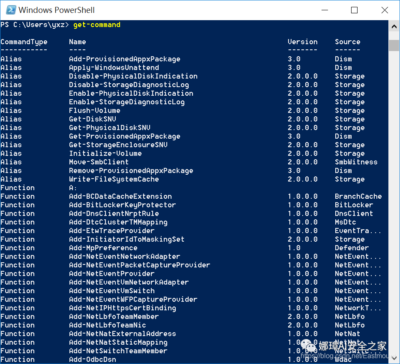
Task: Click the Add-DnsClientNrptRule name
Action: tap(114, 213)
